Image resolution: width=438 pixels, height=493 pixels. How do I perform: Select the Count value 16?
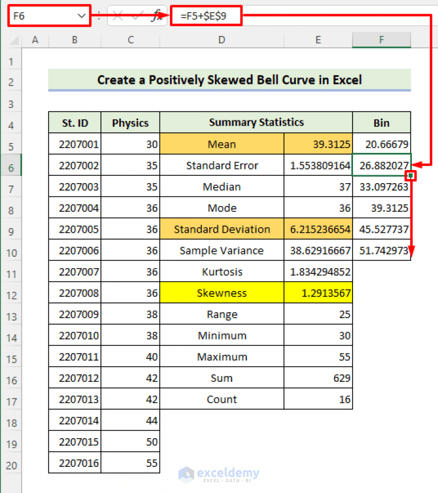(318, 399)
